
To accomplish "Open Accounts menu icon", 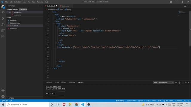I will (x=3, y=90).
